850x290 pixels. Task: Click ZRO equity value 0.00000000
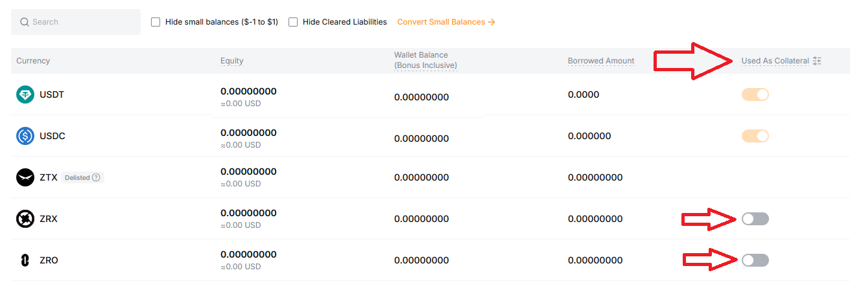[248, 254]
